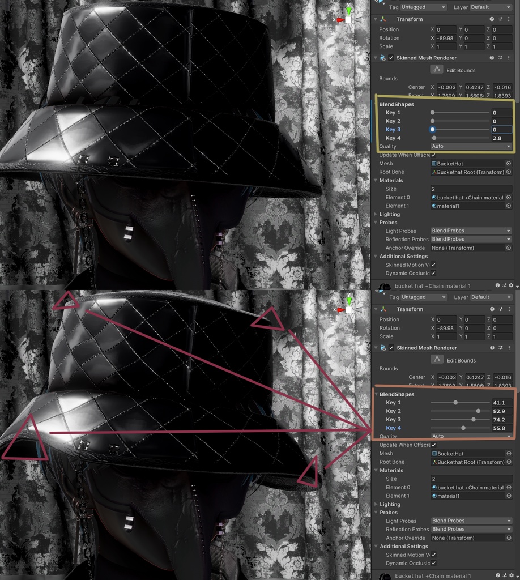Open Skinned Mesh Renderer presets in upper Inspector
This screenshot has width=520, height=580.
click(500, 58)
